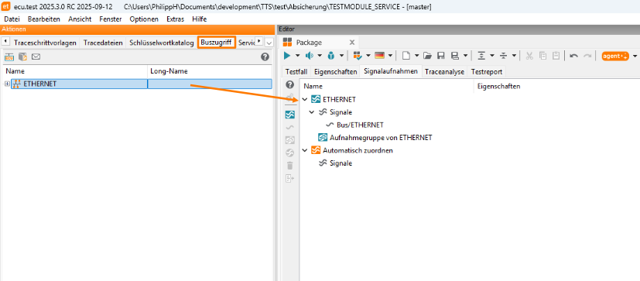Click the expand all icon in the toolbar
This screenshot has height=281, width=640.
point(481,56)
